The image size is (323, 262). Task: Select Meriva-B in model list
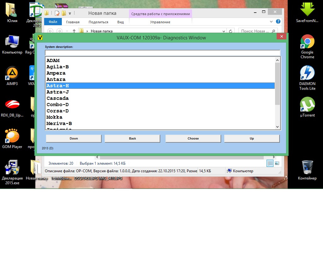click(x=160, y=123)
